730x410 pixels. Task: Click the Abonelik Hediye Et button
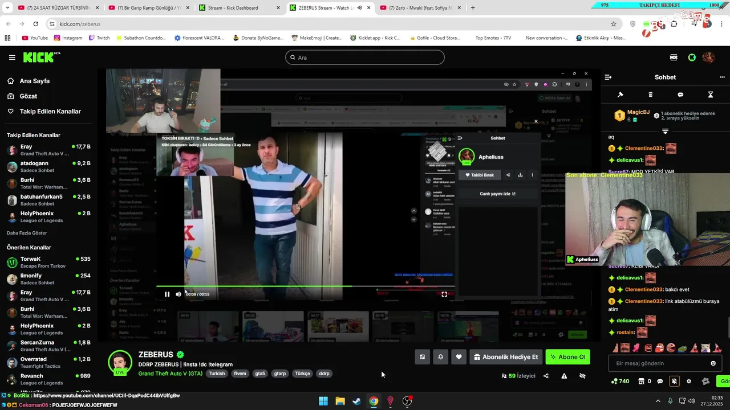click(x=506, y=357)
